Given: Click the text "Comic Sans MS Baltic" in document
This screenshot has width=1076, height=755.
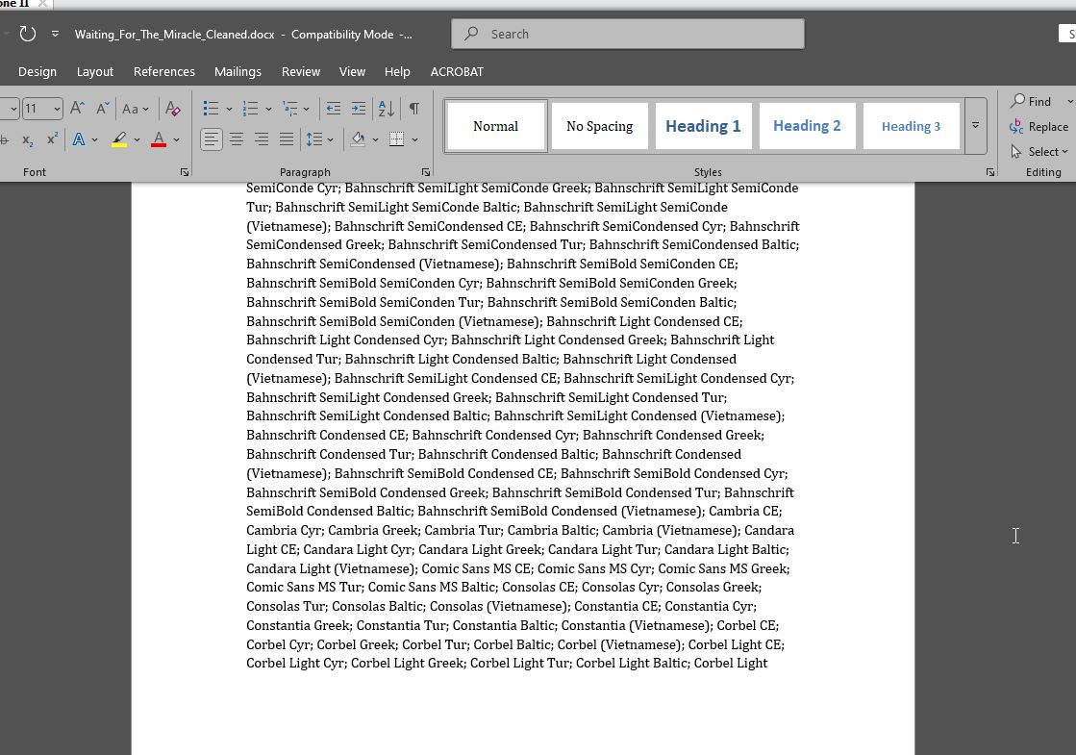Looking at the screenshot, I should (431, 588).
